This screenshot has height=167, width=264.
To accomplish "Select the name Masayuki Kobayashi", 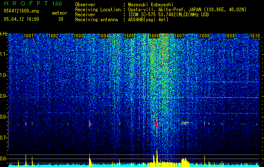I will pyautogui.click(x=151, y=5).
